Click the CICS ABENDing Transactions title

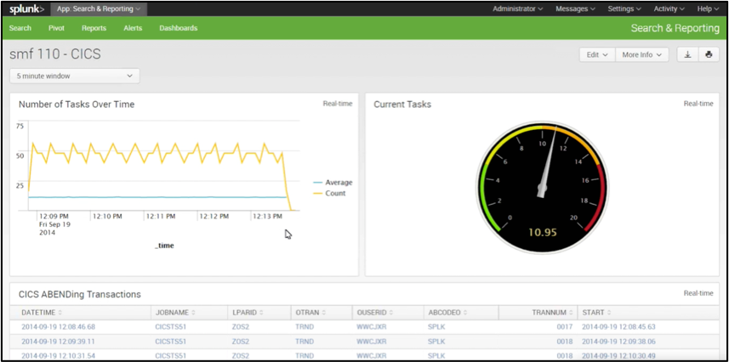(x=79, y=294)
